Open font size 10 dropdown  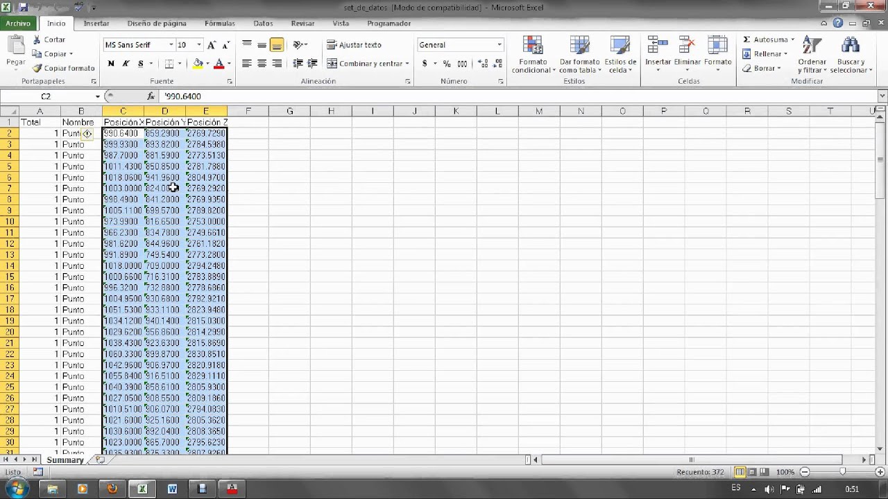click(x=199, y=45)
